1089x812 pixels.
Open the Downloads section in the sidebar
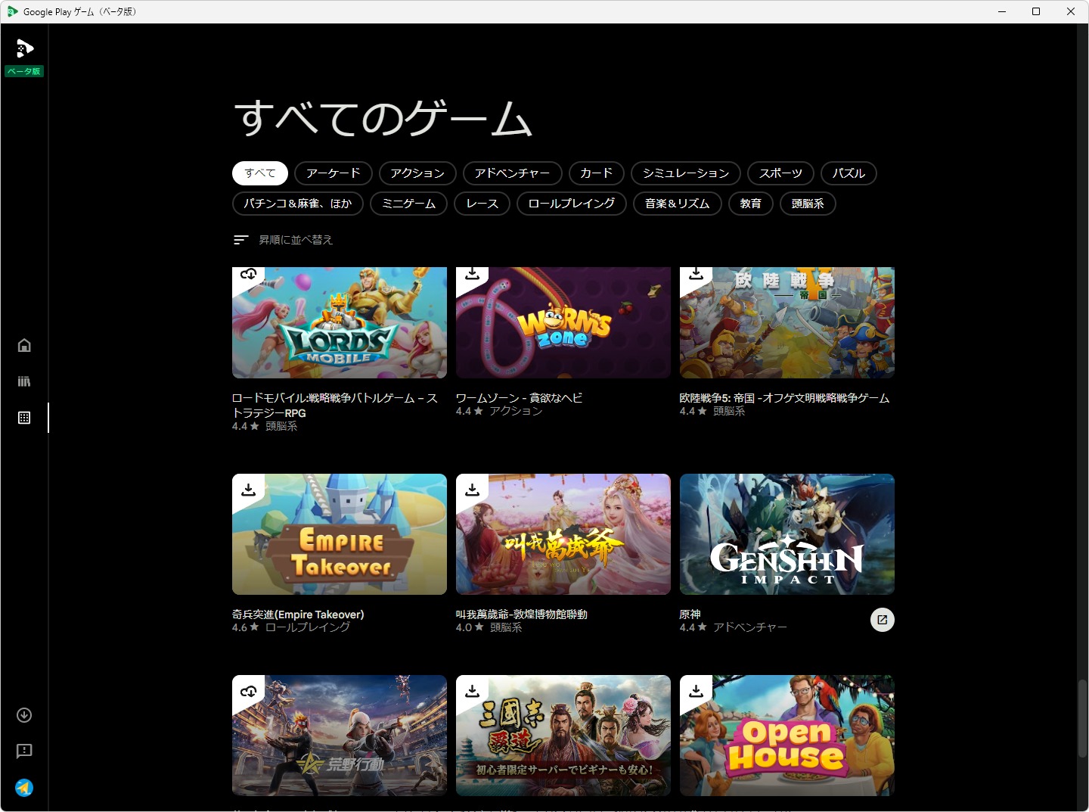(23, 715)
